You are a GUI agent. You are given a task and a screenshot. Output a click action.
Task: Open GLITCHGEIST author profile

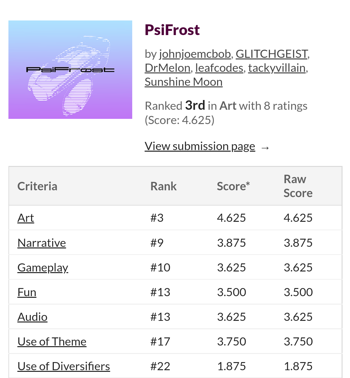(x=272, y=54)
